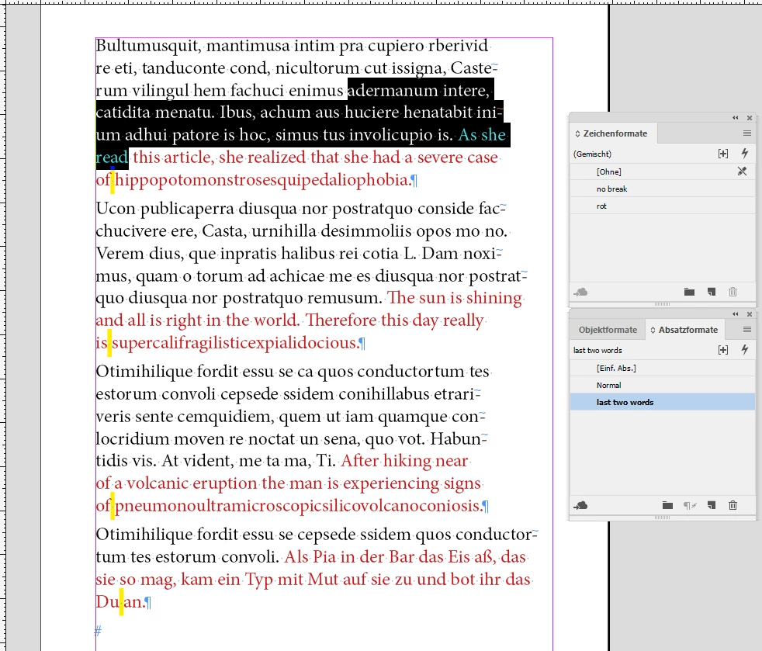Delete selected paragraph style with Absatzformate trash icon
Screen dimensions: 762x651
(733, 506)
